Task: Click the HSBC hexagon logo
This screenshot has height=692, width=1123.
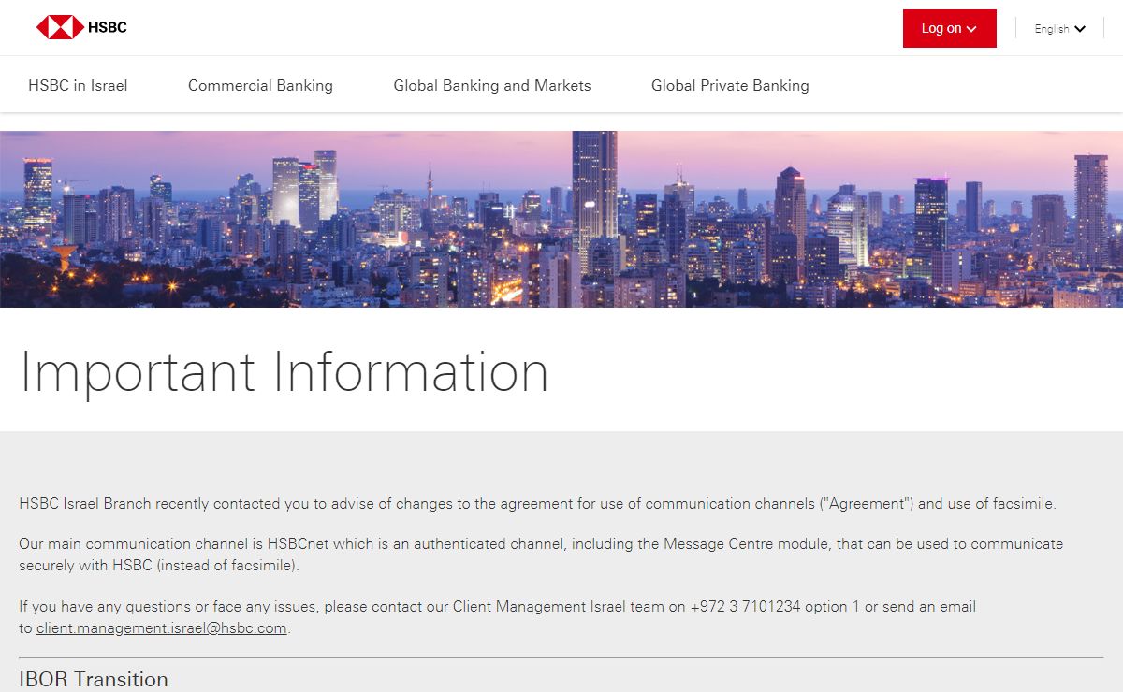Action: 60,27
